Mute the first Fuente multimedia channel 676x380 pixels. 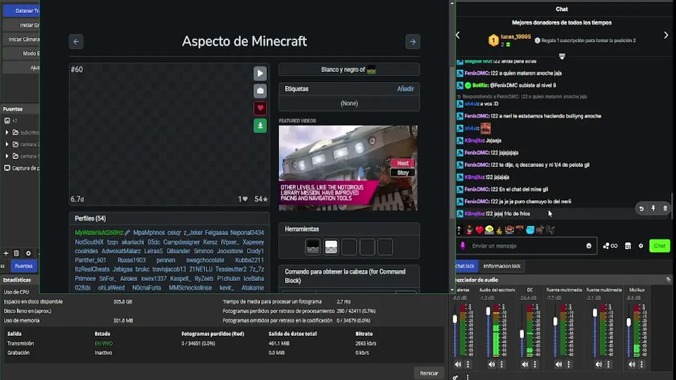coord(559,364)
